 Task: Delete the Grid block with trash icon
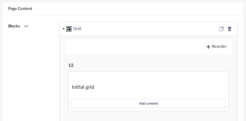(229, 29)
